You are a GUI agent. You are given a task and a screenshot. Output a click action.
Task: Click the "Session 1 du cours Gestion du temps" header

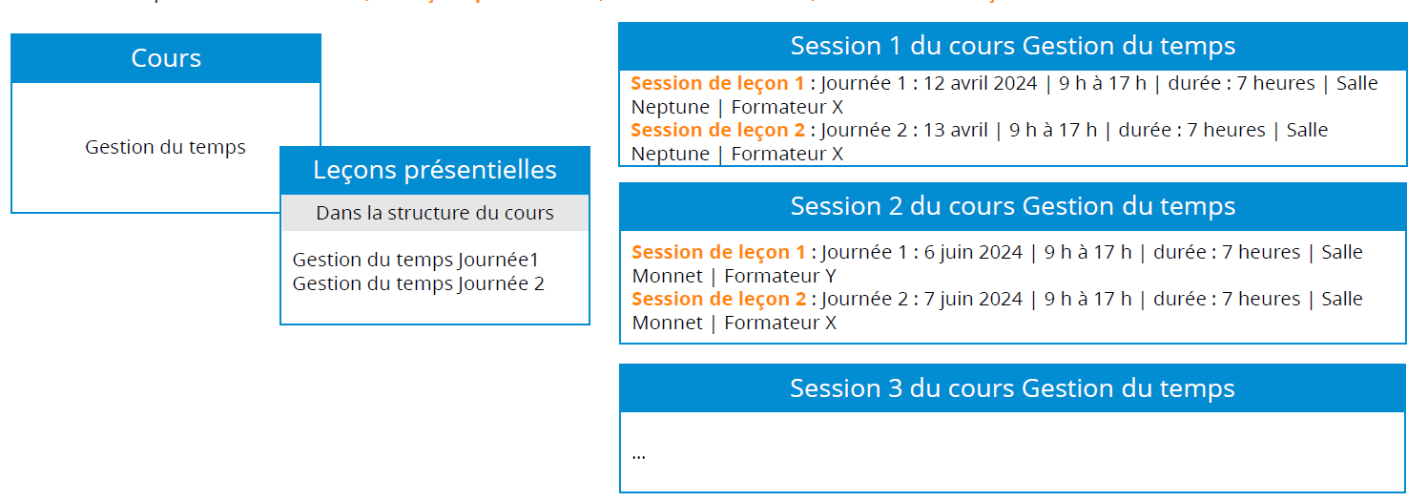click(x=1012, y=46)
